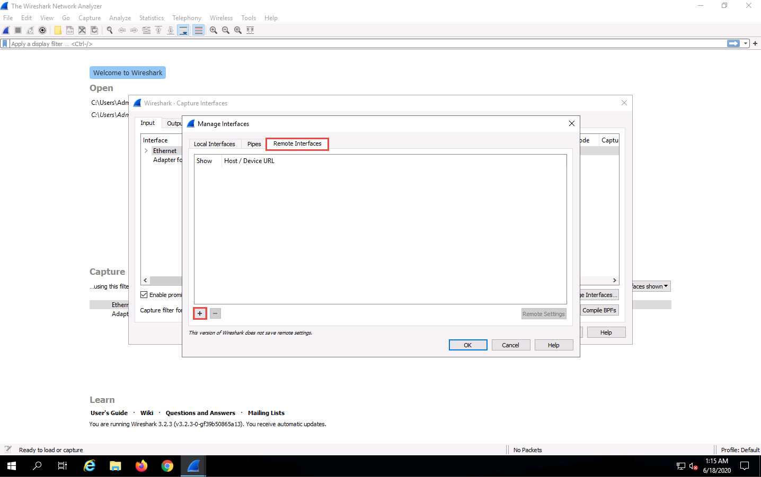Toggle auto-scroll during live capture icon
This screenshot has width=761, height=477.
[x=183, y=30]
